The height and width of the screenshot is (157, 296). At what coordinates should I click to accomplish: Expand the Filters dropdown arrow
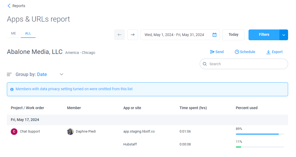click(284, 35)
